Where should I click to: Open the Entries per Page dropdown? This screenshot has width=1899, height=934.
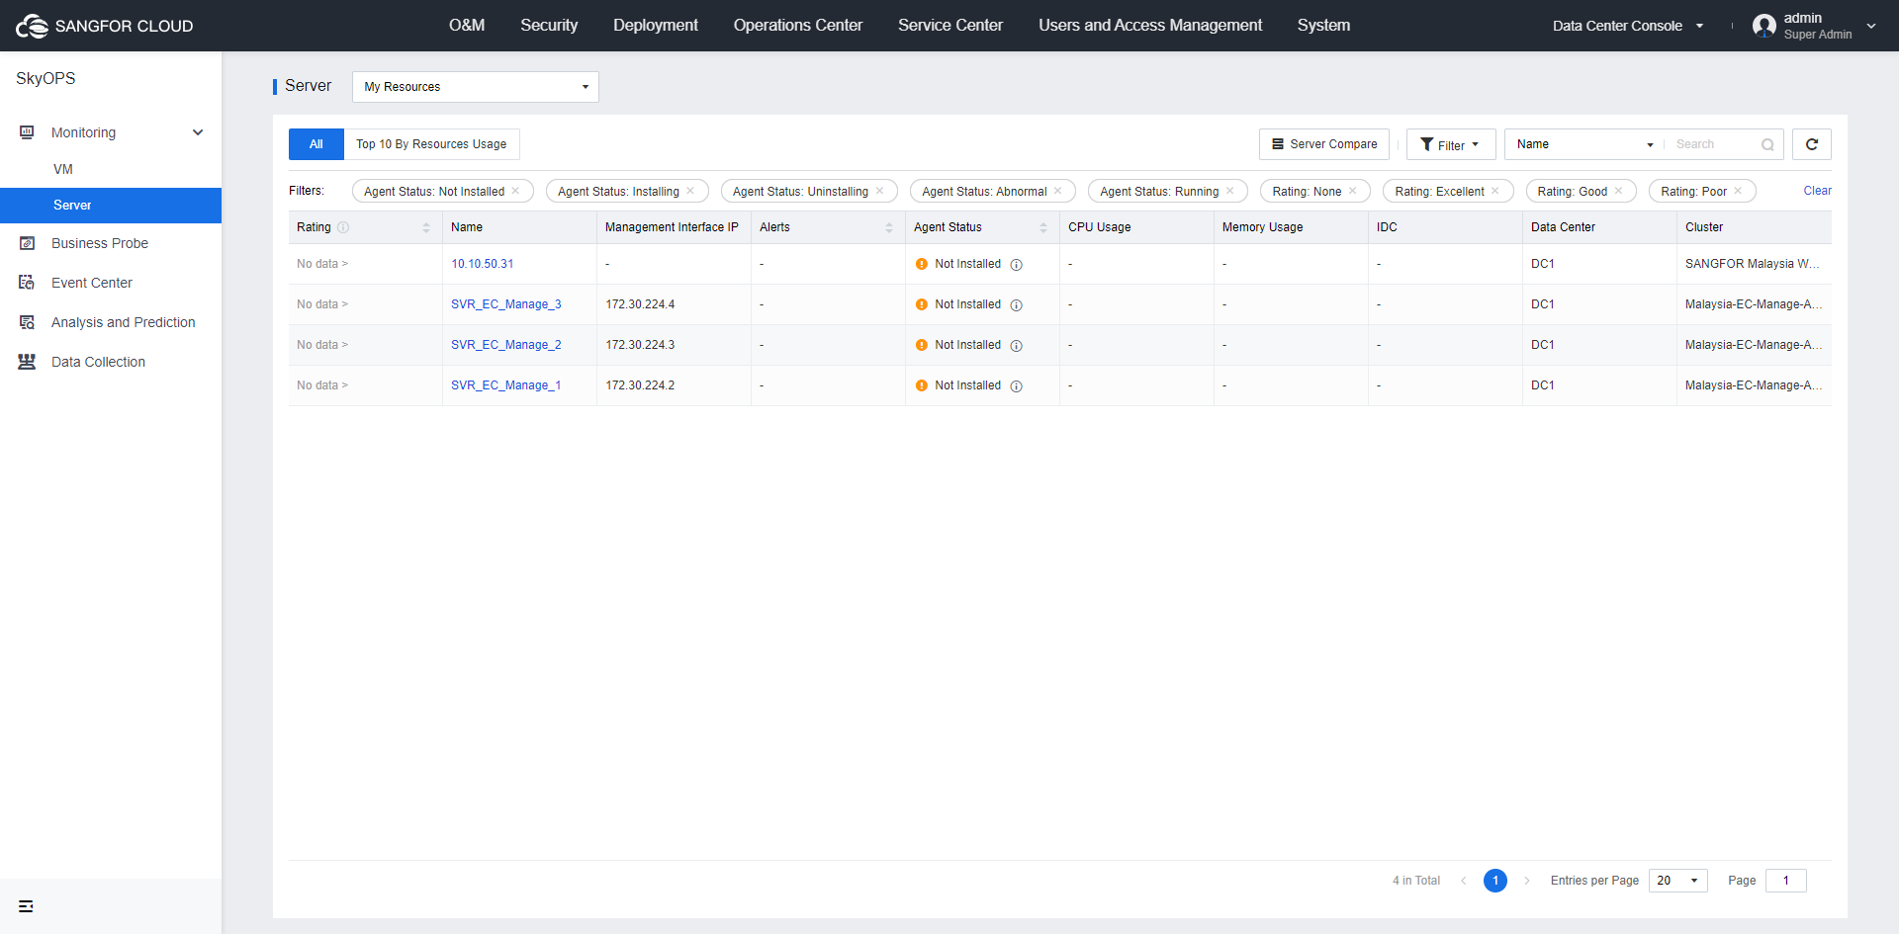tap(1678, 881)
